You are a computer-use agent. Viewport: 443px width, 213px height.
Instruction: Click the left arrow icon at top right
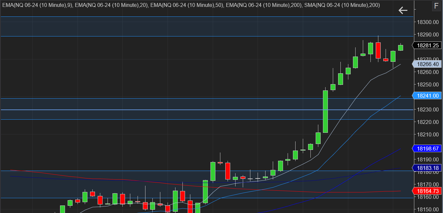(x=403, y=10)
